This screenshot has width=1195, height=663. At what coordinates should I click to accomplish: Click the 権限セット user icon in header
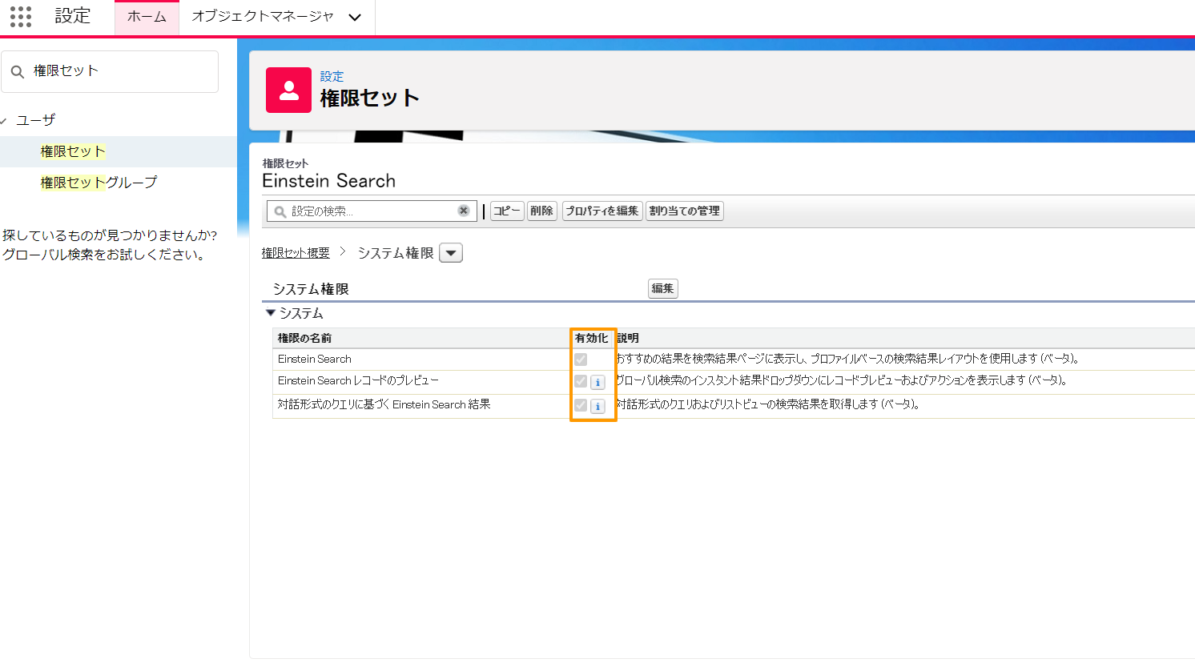coord(288,90)
